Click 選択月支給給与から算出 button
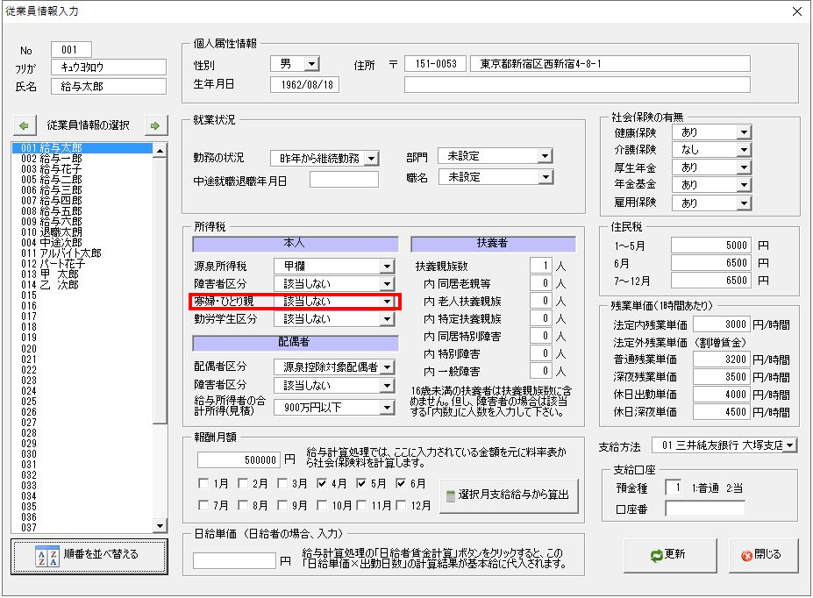Image resolution: width=813 pixels, height=598 pixels. click(x=509, y=496)
